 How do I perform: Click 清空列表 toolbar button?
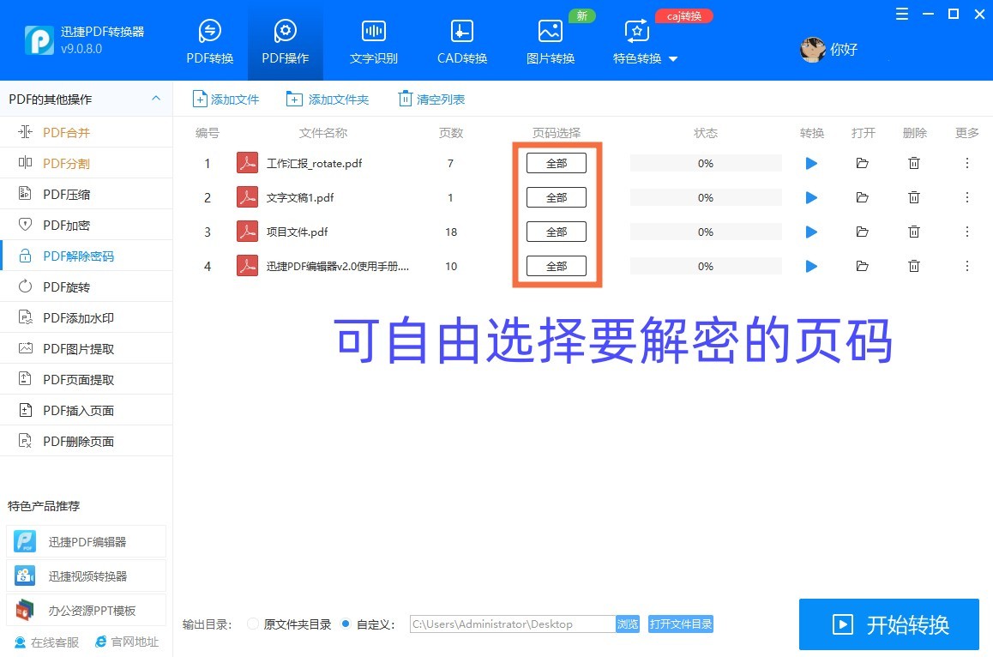431,99
